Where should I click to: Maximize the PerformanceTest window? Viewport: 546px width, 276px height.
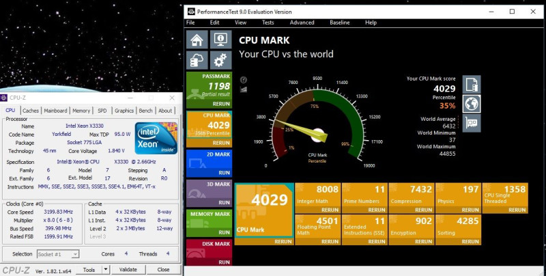[x=512, y=12]
